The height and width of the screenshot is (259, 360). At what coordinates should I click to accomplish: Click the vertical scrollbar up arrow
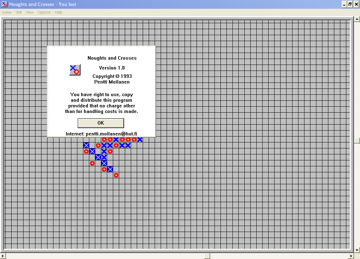(x=357, y=19)
